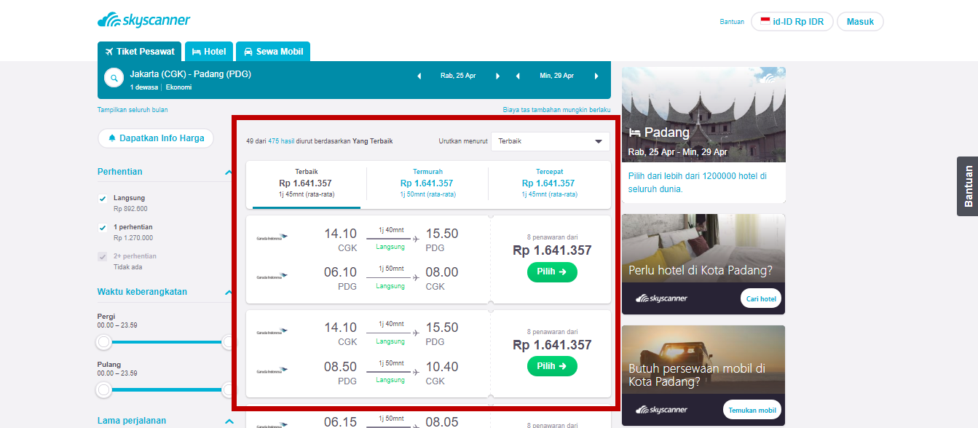Go to next return date after Min, 29 Apr
This screenshot has width=978, height=428.
click(x=596, y=76)
